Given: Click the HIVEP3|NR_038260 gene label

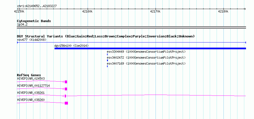Looking at the screenshot, I should (x=31, y=100).
